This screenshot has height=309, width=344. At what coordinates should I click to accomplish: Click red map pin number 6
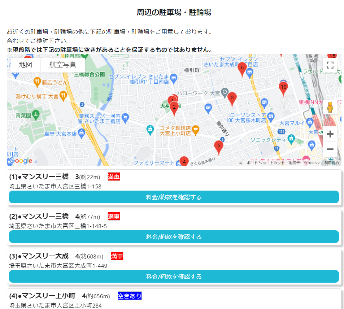pos(242,69)
